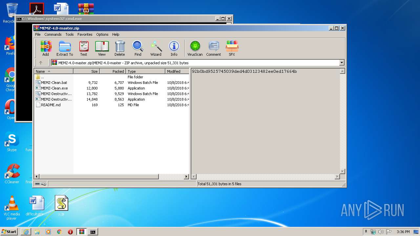Image resolution: width=420 pixels, height=236 pixels.
Task: Sort file list by Modified column
Action: click(x=177, y=71)
